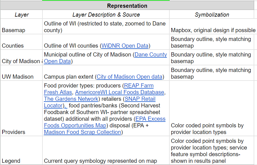The image size is (257, 165).
Task: Open the Dane County Open Data link
Action: coord(151,55)
